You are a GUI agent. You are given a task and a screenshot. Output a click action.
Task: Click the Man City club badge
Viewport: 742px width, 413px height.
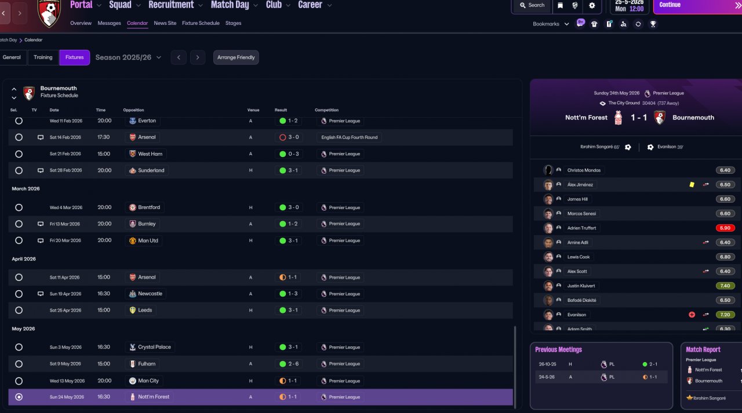[133, 381]
